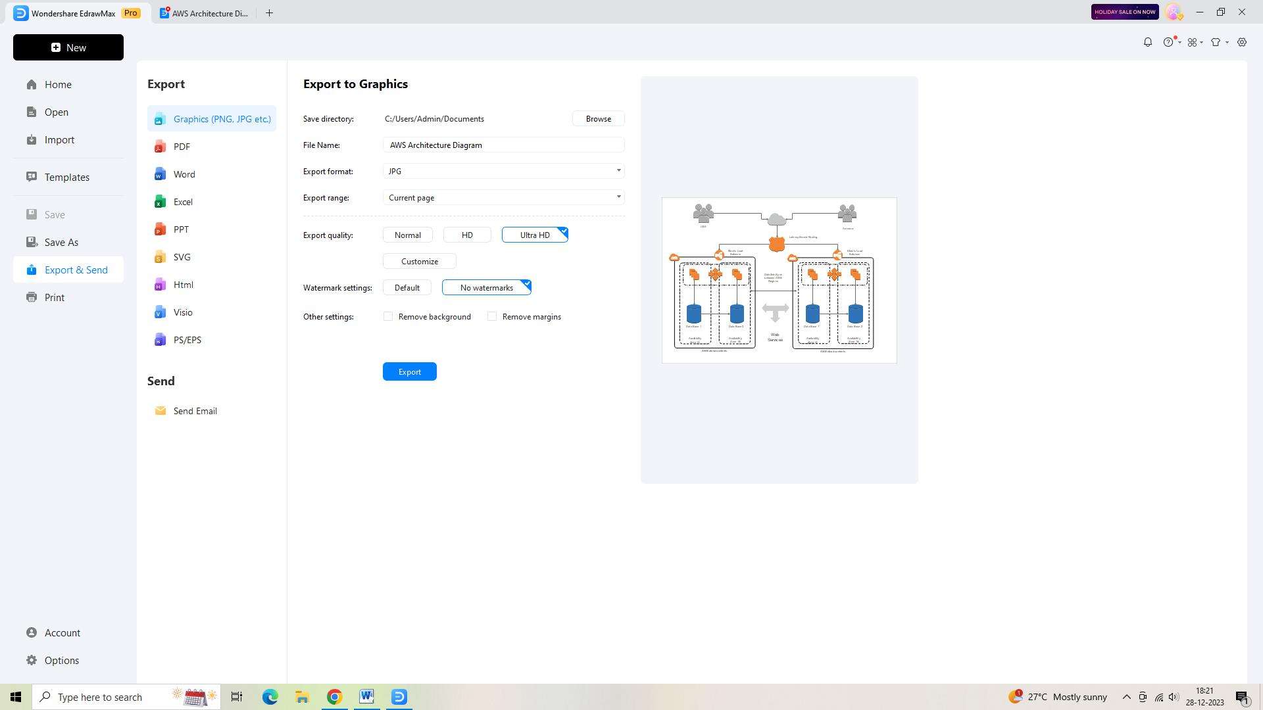Select the PDF export option icon
The width and height of the screenshot is (1263, 710).
point(161,147)
